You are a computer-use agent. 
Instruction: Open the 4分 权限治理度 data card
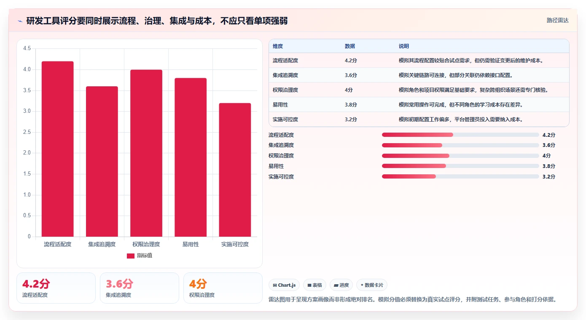[x=223, y=288]
